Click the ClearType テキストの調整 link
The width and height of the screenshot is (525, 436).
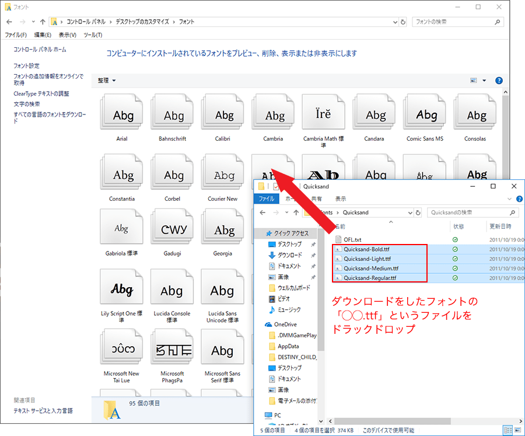41,93
